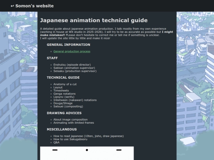This screenshot has width=214, height=160.
Task: Click 'Animating with limited frames' entry
Action: point(74,123)
